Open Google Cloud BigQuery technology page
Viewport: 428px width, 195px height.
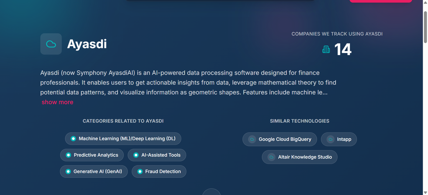280,139
